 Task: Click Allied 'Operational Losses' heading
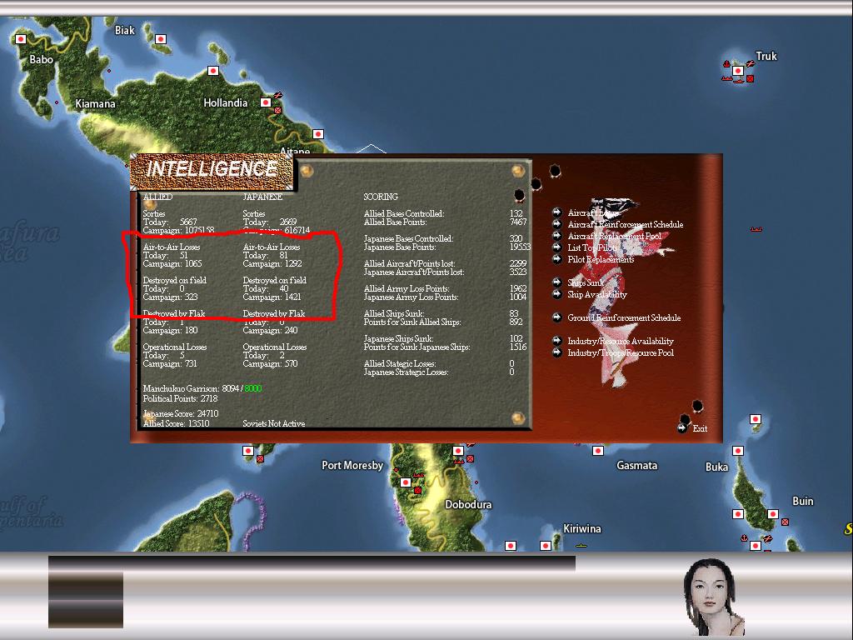pyautogui.click(x=175, y=347)
